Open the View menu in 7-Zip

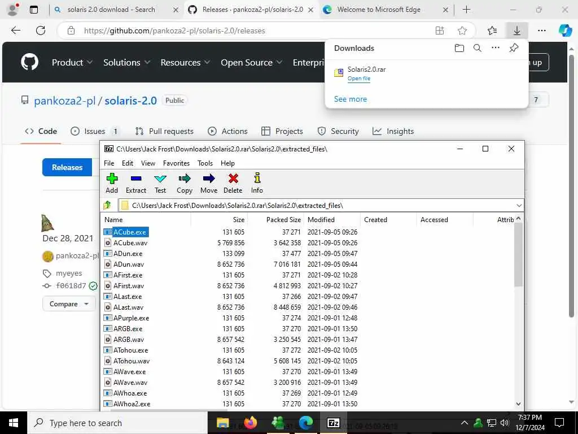(148, 163)
